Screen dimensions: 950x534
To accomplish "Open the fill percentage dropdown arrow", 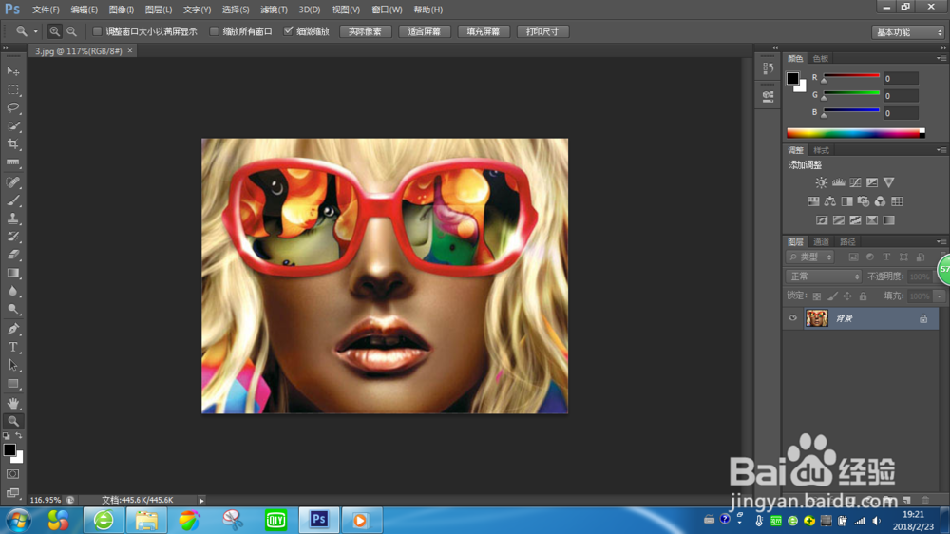I will pyautogui.click(x=940, y=296).
